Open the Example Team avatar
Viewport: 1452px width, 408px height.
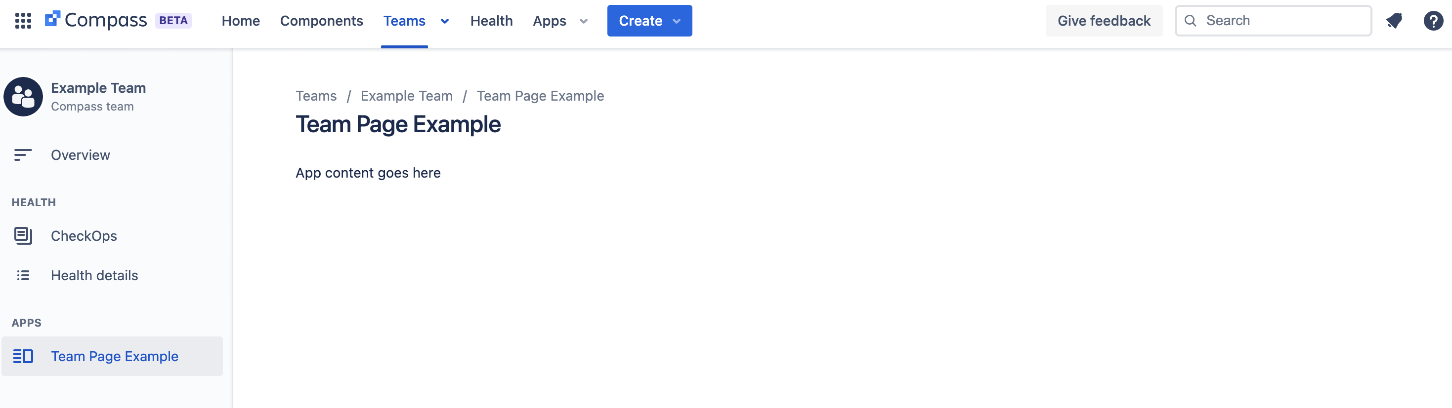click(x=23, y=96)
